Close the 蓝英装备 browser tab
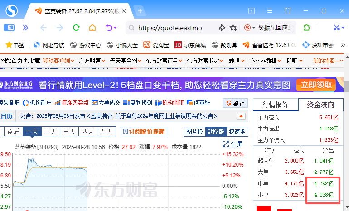 pos(124,11)
